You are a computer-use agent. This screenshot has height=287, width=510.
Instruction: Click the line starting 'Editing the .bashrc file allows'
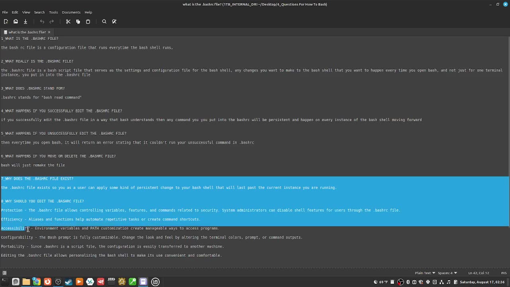(111, 256)
